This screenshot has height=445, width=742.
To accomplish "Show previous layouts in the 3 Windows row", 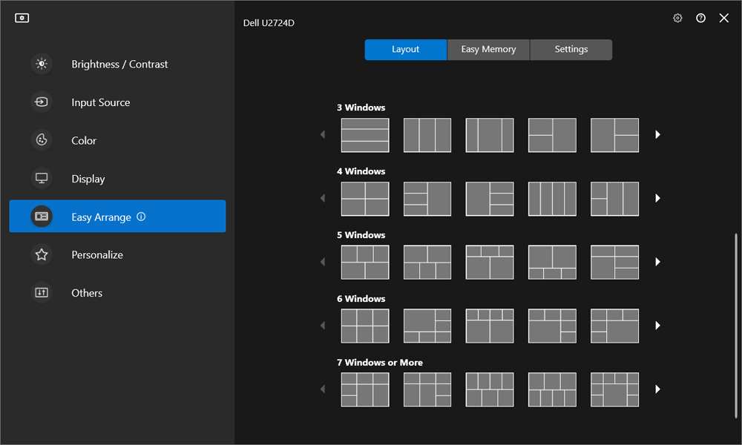I will [323, 135].
